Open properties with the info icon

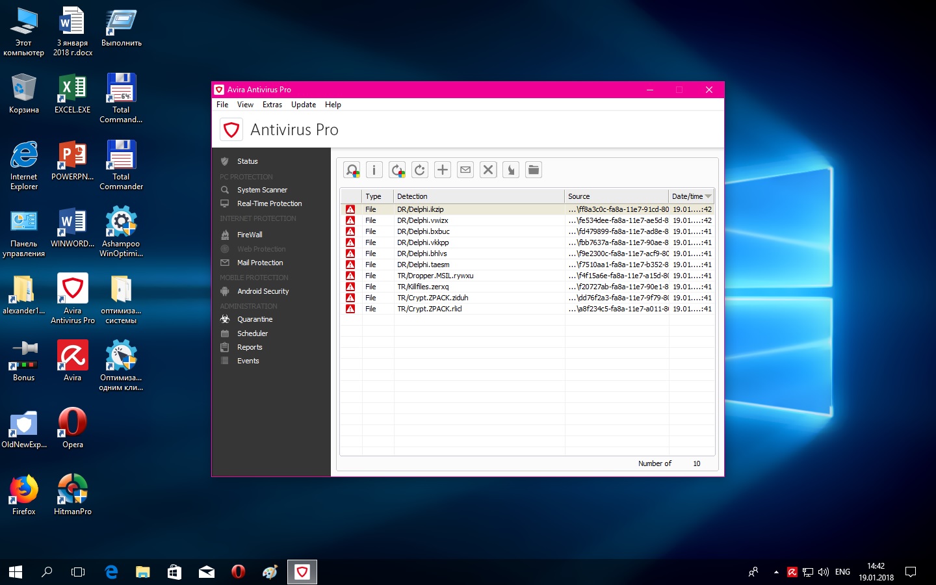tap(374, 170)
